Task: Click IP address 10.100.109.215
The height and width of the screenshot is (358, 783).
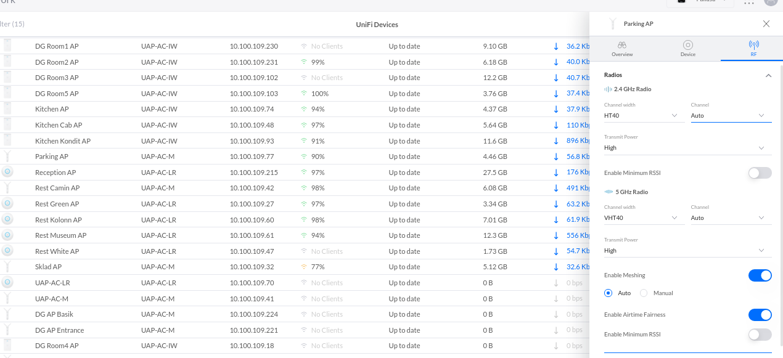Action: (254, 173)
